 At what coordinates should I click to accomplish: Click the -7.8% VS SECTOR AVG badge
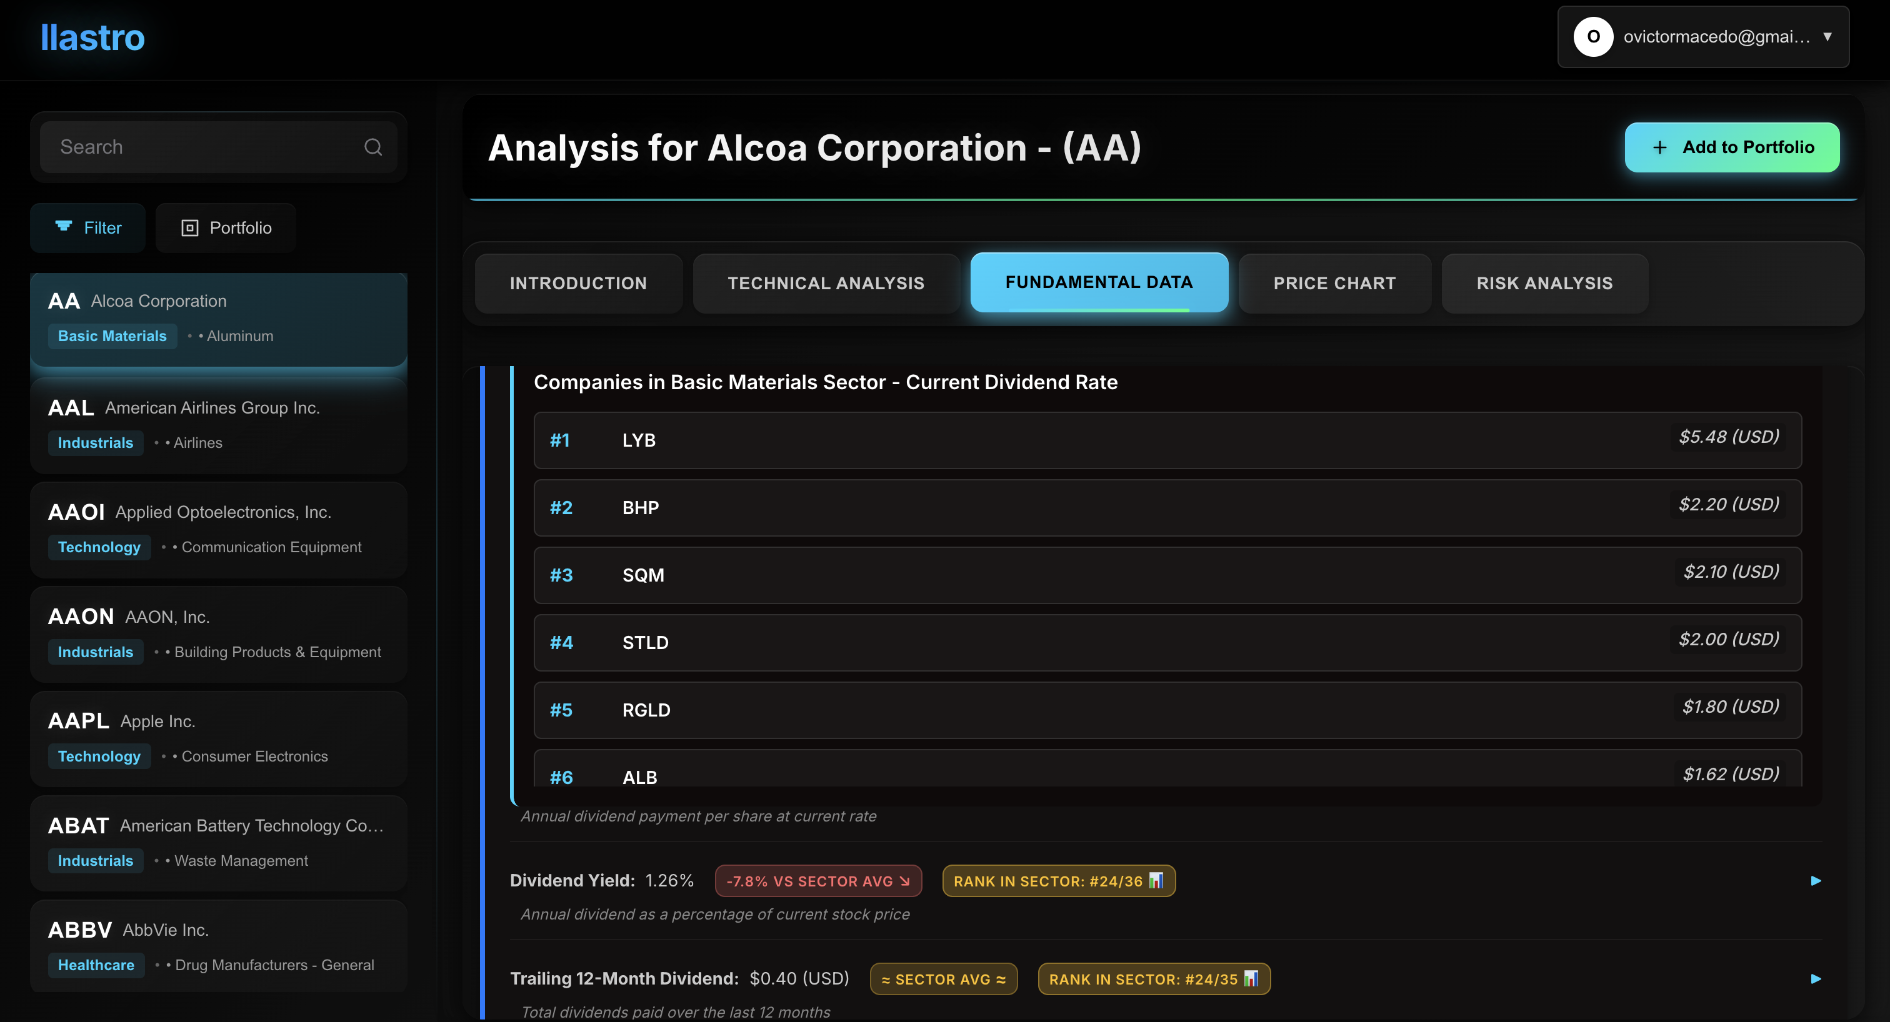(818, 880)
